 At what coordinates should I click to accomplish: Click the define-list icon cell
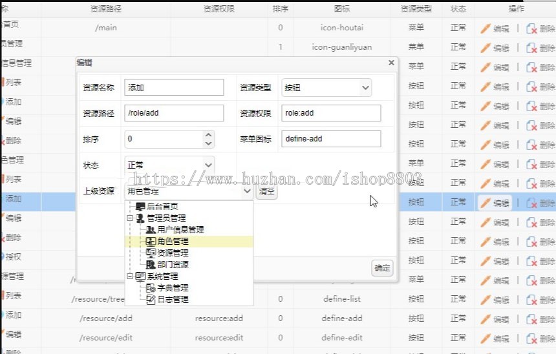342,299
